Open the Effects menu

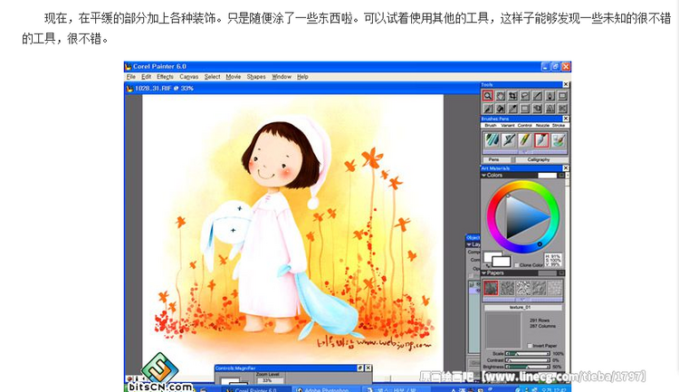tap(165, 77)
